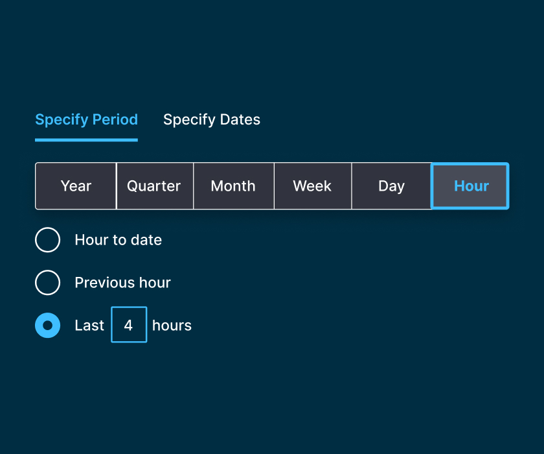Image resolution: width=544 pixels, height=454 pixels.
Task: Open the Specify Dates tab
Action: 212,120
